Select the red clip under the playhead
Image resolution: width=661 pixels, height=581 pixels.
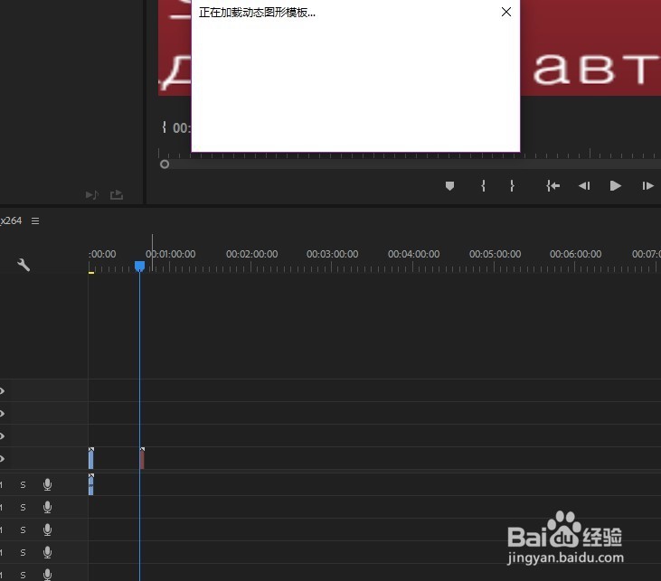tap(142, 458)
